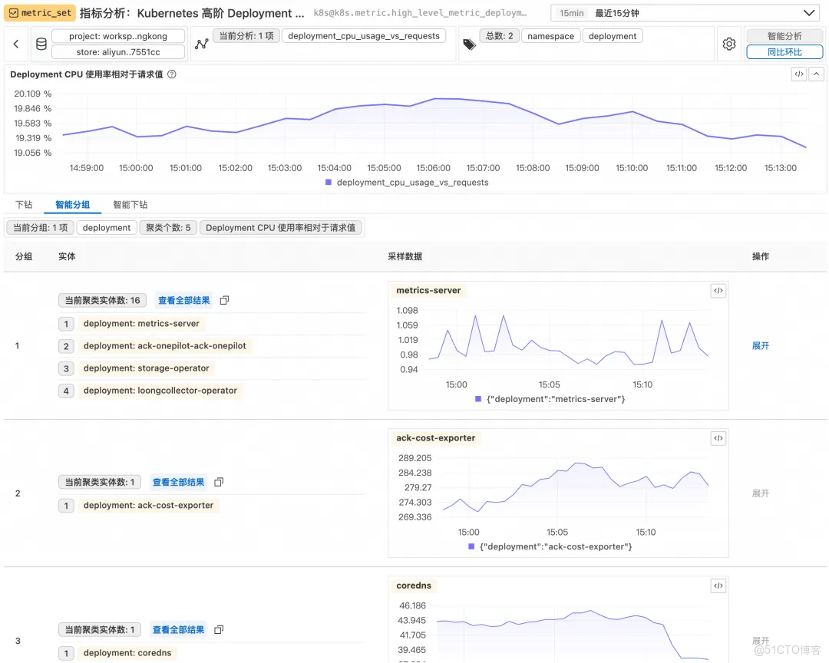Copy results using icon beside first 查看全部结果
829x663 pixels.
click(223, 299)
